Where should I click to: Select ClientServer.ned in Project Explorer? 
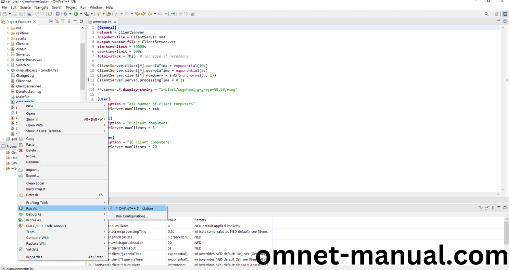tap(28, 86)
